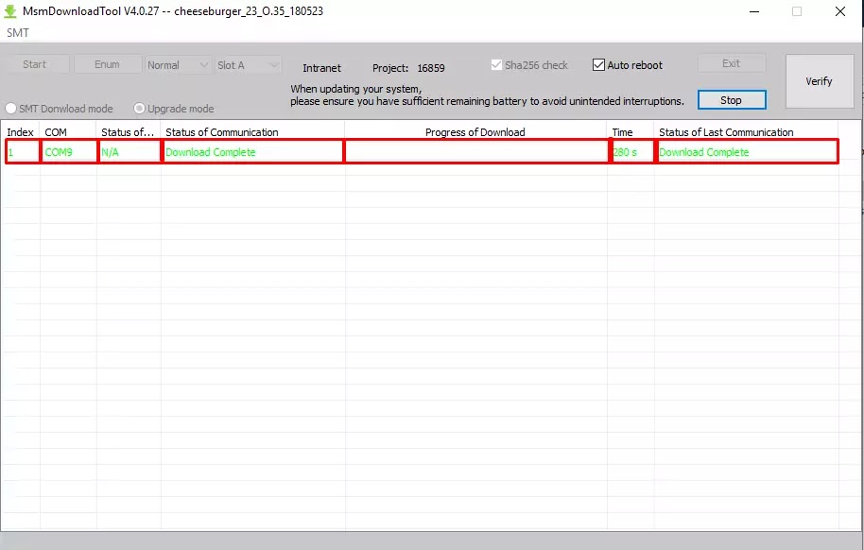Click the 280 s time cell
Viewport: 864px width, 550px height.
(632, 152)
